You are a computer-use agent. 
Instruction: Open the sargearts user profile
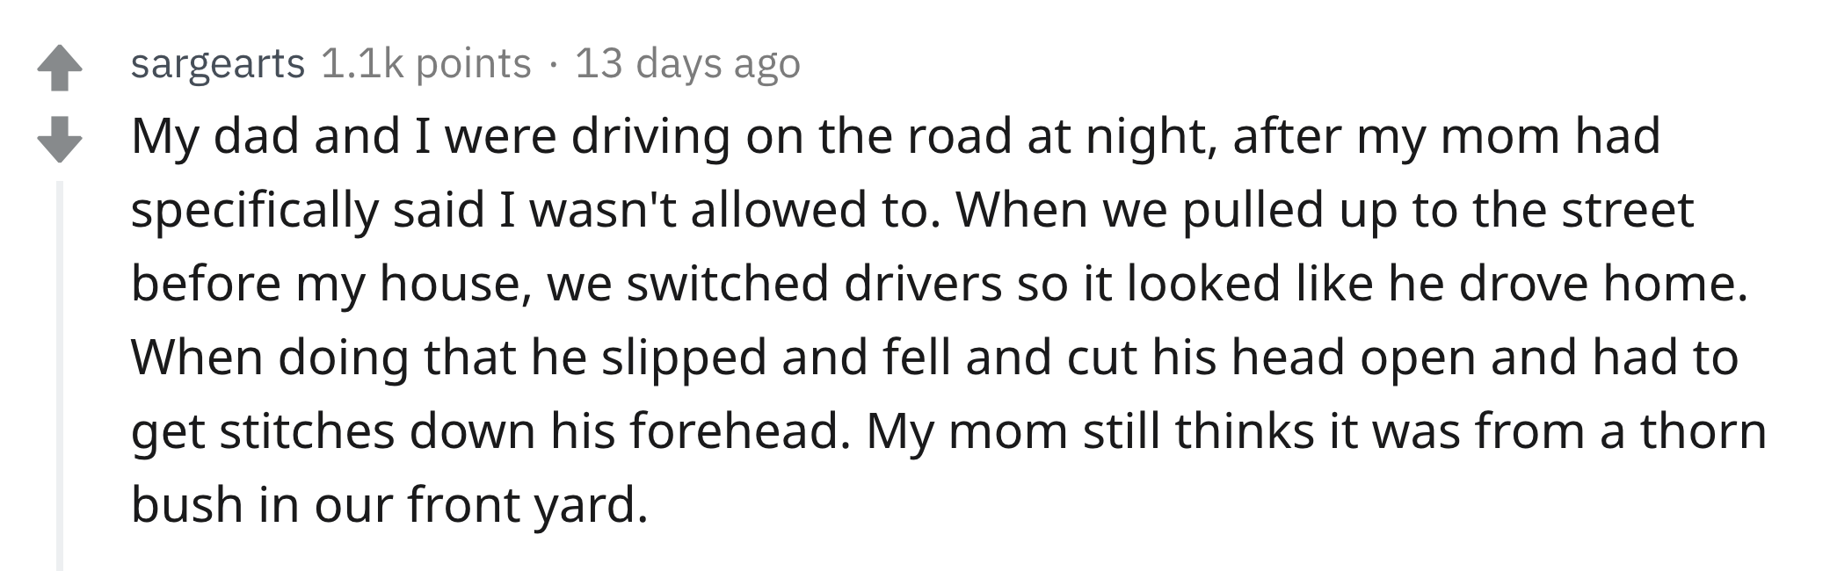coord(218,64)
